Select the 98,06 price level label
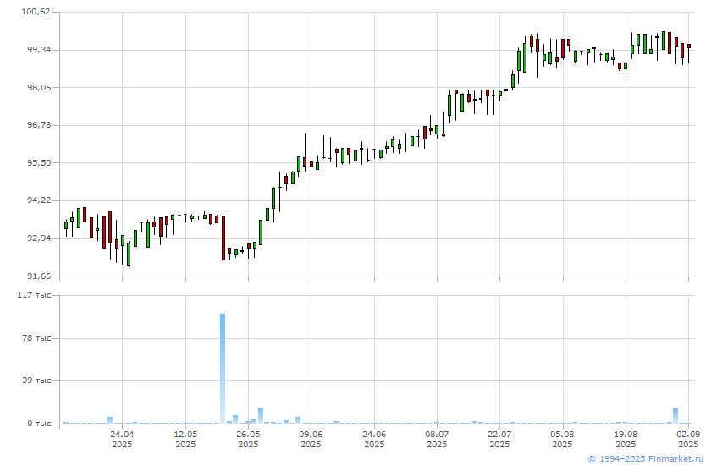 click(x=39, y=87)
